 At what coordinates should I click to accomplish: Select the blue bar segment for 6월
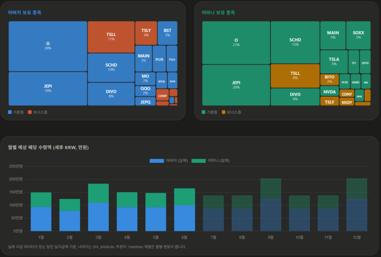[x=185, y=218]
